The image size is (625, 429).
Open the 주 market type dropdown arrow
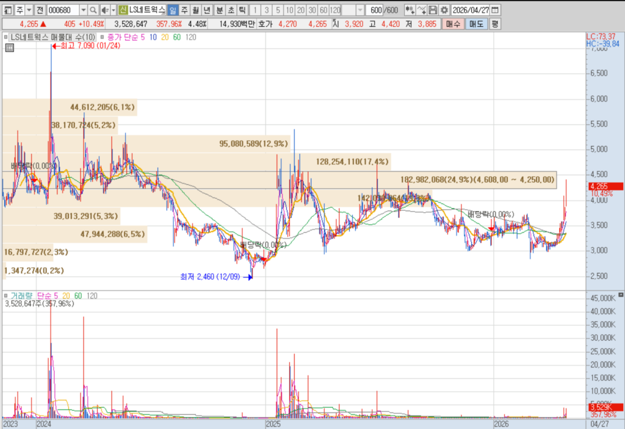29,10
